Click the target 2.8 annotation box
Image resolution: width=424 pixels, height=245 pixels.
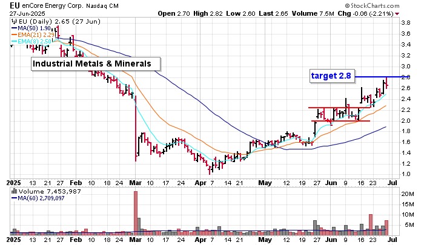pyautogui.click(x=330, y=76)
